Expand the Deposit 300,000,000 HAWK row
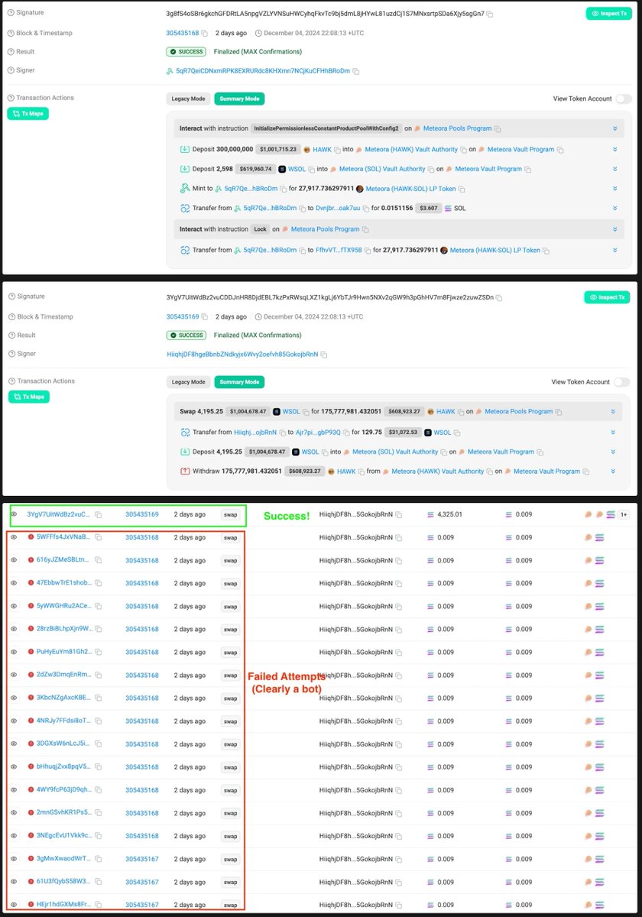Image resolution: width=642 pixels, height=917 pixels. tap(614, 150)
